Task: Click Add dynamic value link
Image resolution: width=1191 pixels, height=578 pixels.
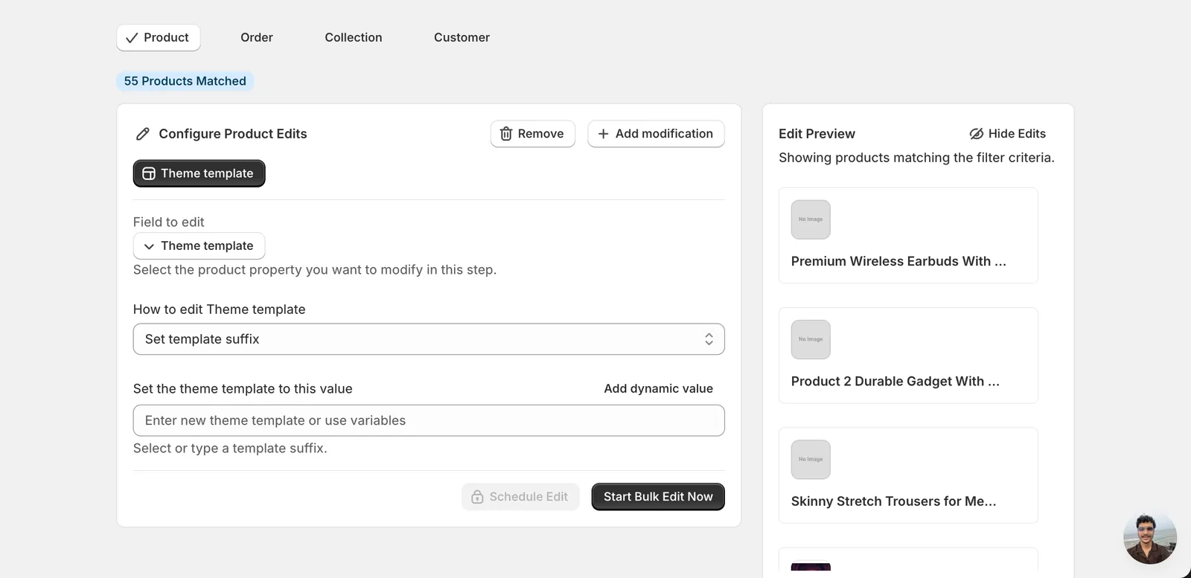Action: (658, 389)
